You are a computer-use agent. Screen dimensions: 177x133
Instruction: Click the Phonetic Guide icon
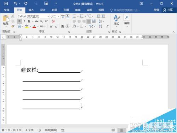click(63, 16)
